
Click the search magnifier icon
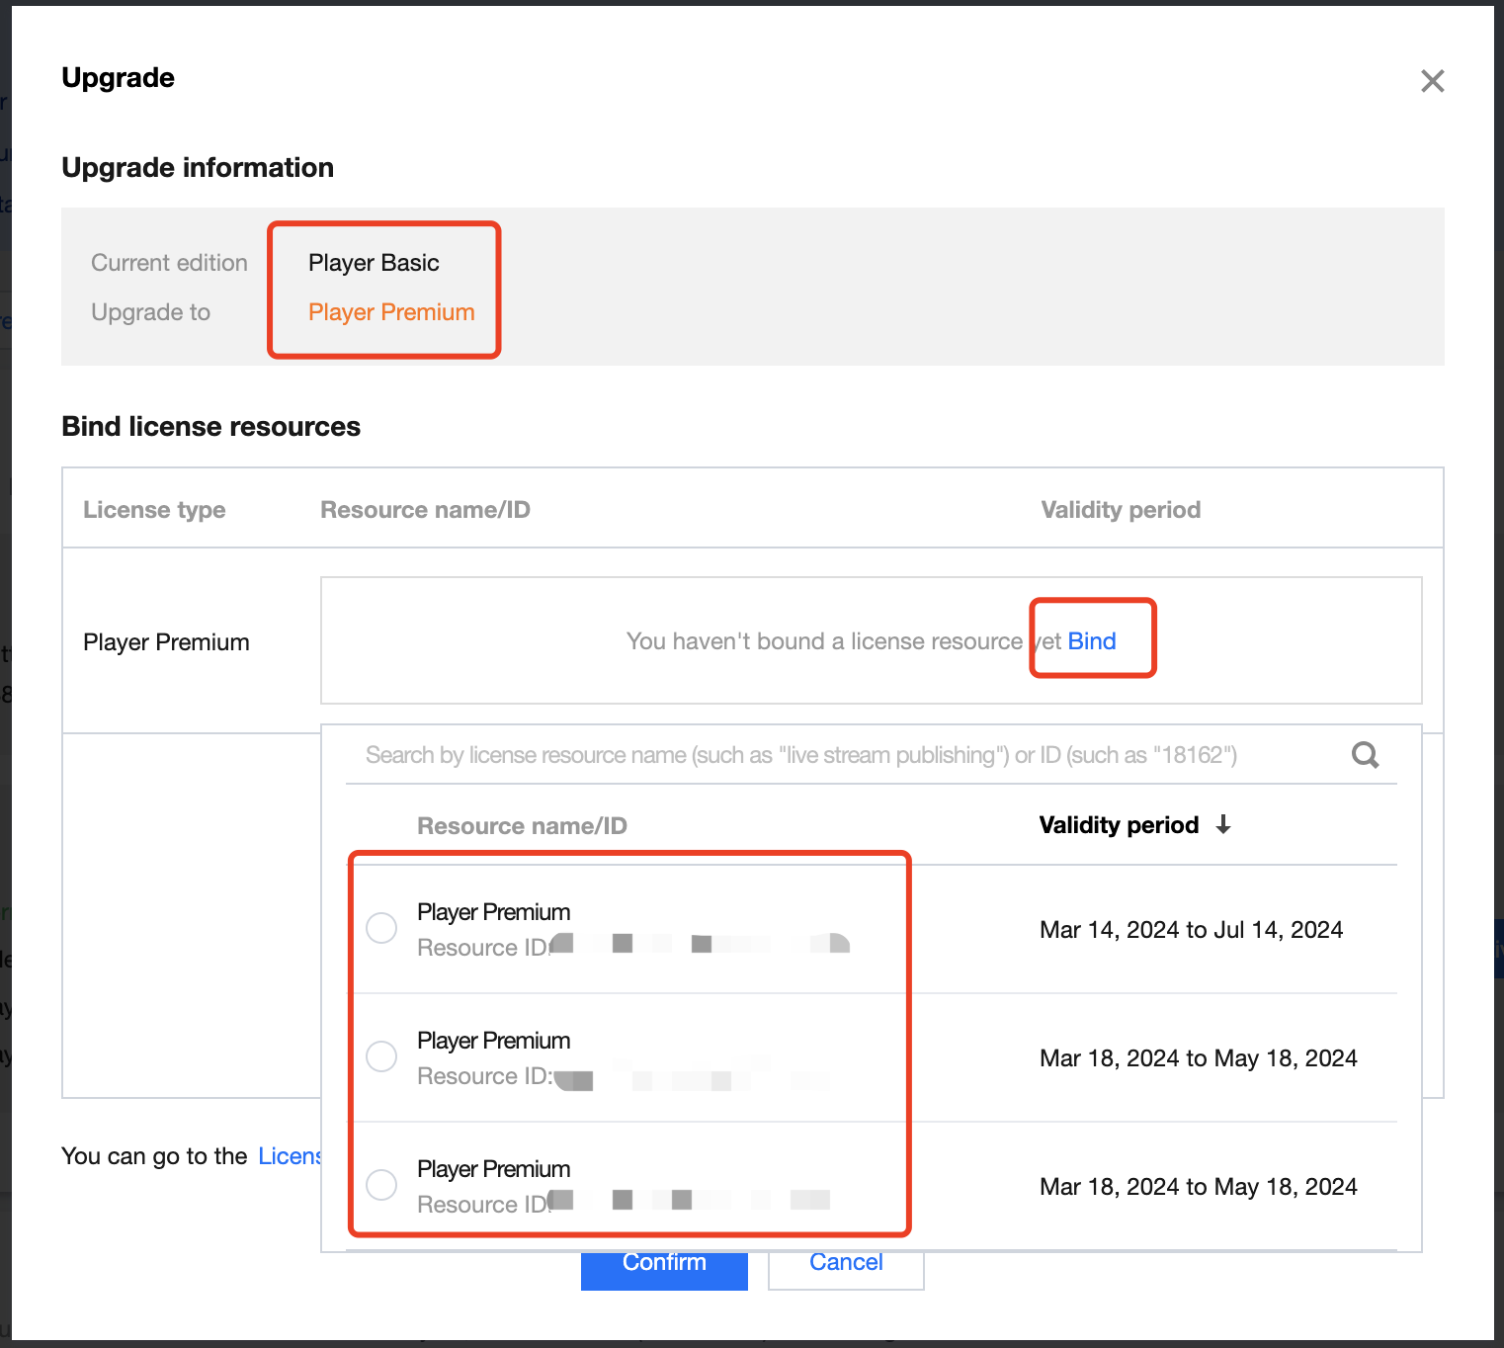(1365, 755)
